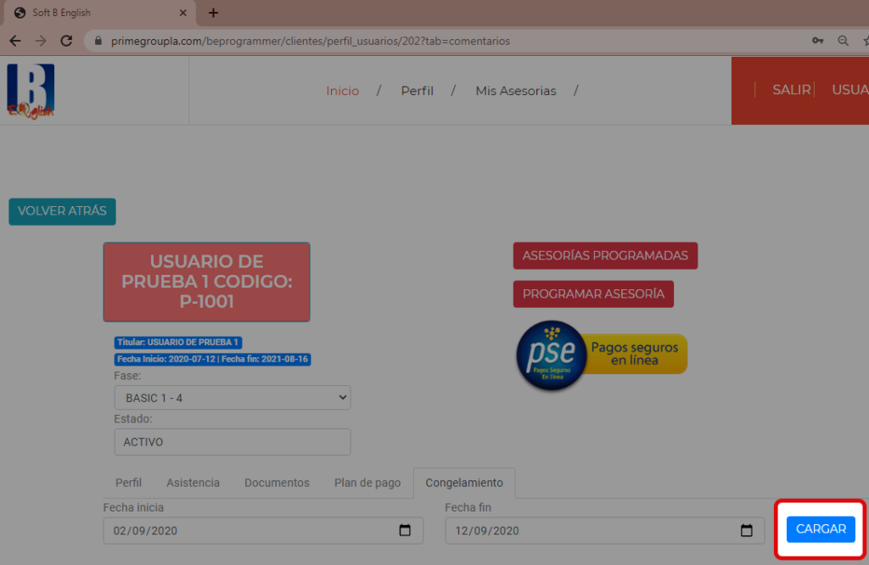Expand the Fase dropdown BASIC 1 - 4

click(232, 397)
